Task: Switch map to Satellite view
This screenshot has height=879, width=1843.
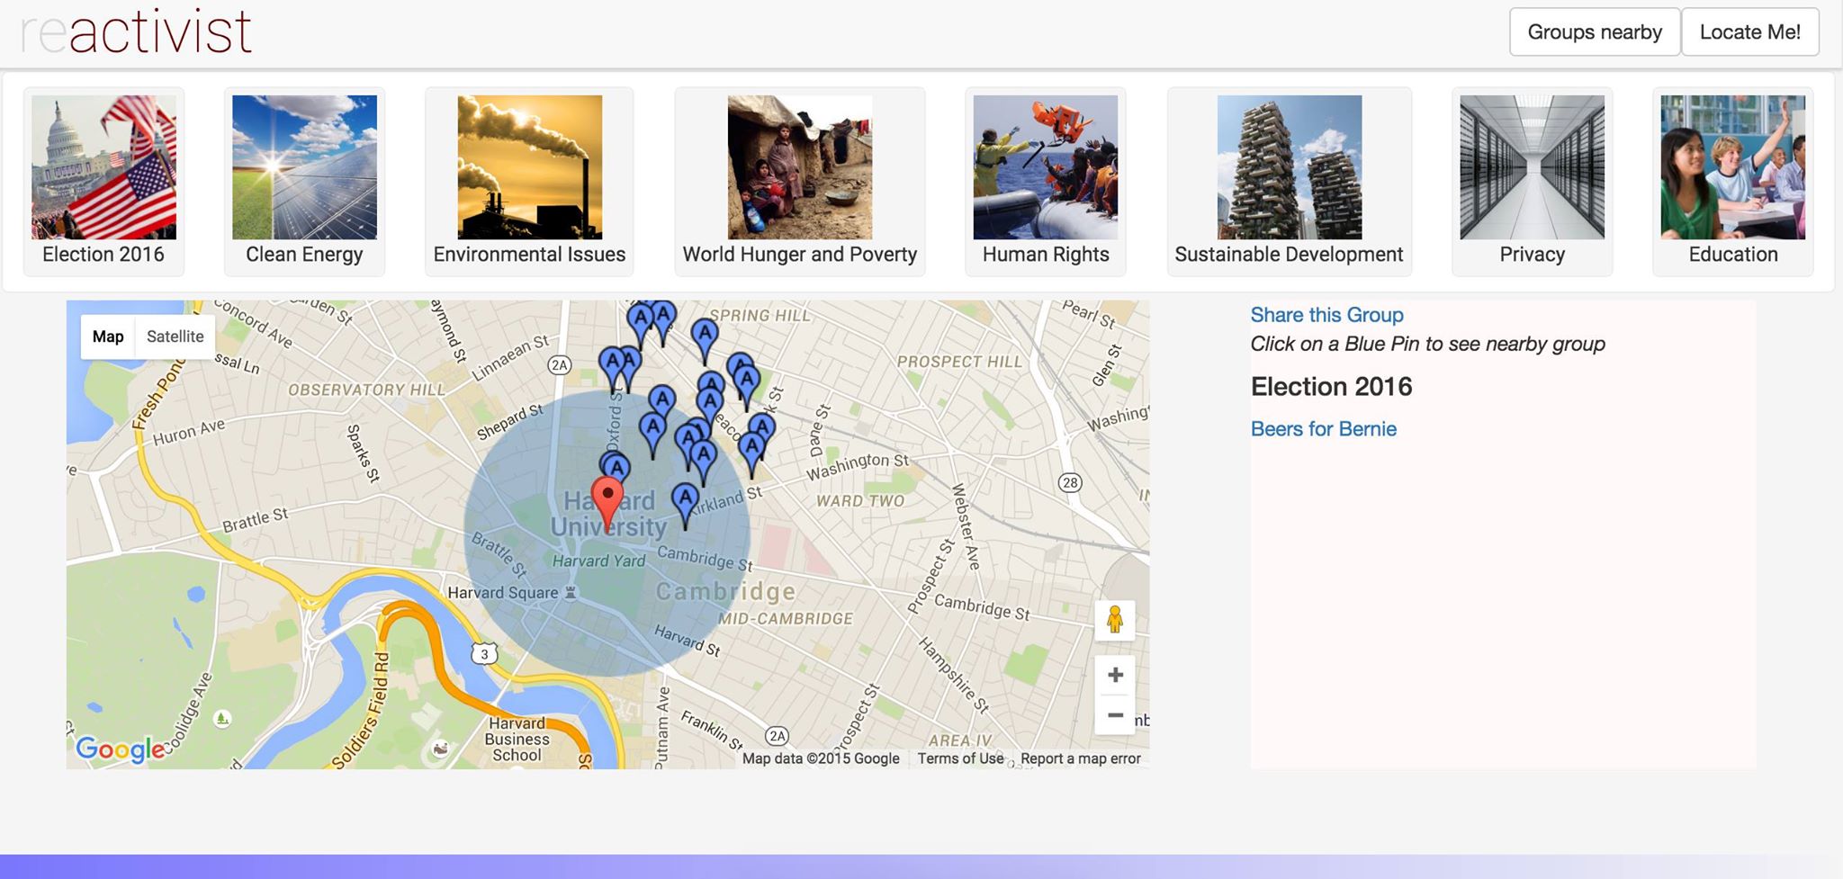Action: point(175,336)
